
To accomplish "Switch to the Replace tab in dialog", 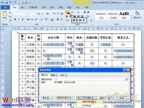I will click(54, 75).
